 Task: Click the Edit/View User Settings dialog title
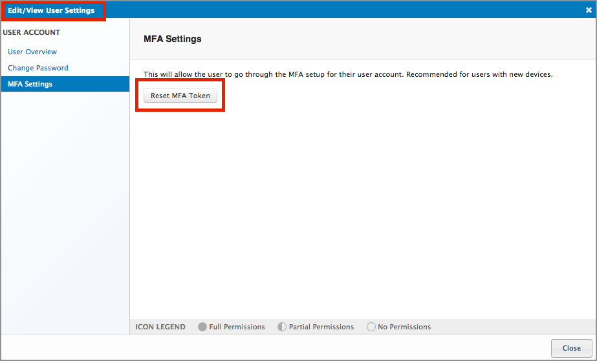tap(51, 10)
